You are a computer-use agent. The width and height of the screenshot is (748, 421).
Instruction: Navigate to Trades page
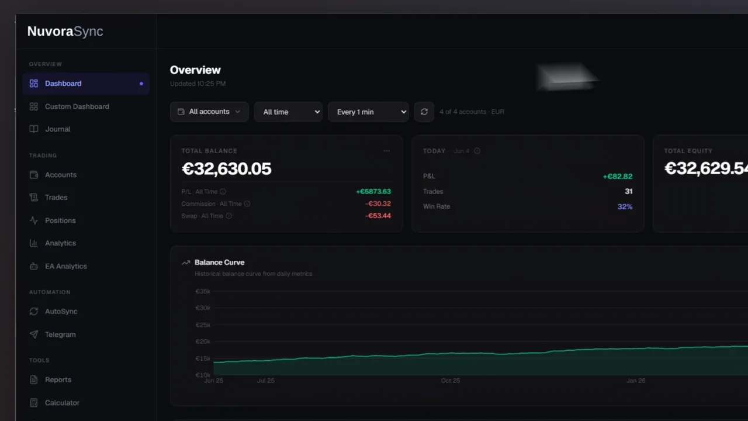pos(86,198)
